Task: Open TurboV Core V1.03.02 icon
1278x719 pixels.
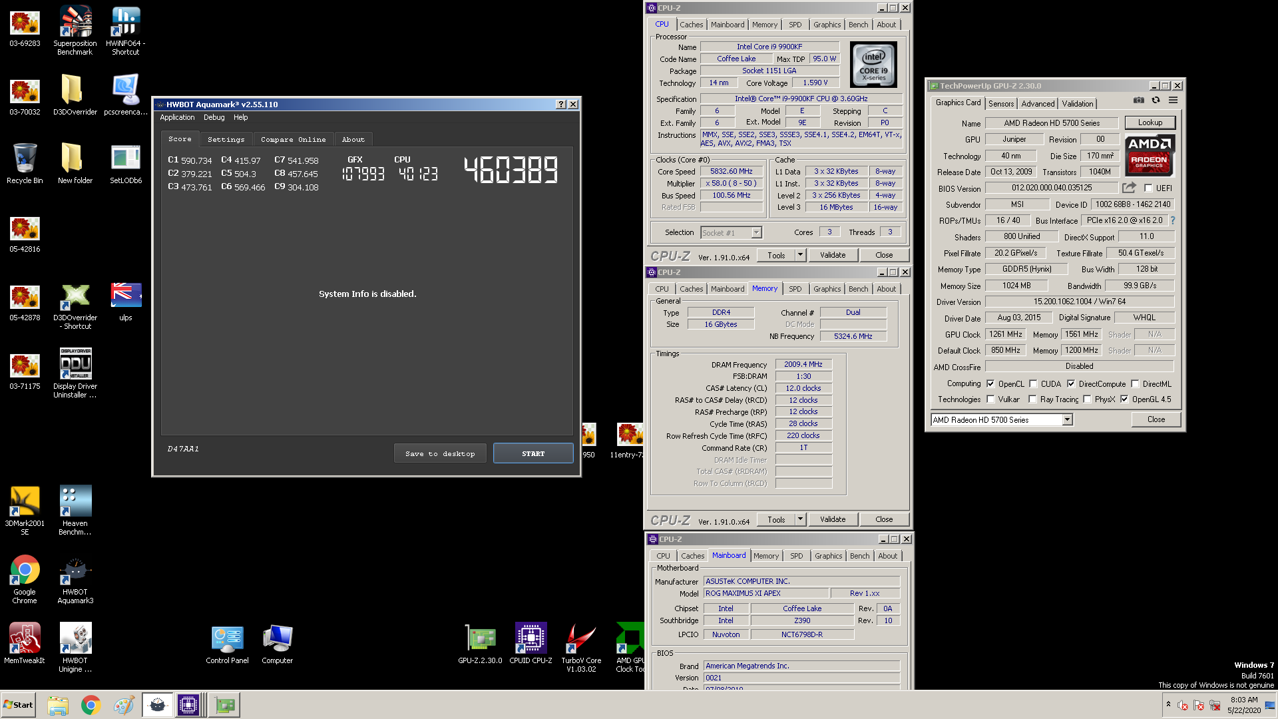Action: [x=581, y=647]
